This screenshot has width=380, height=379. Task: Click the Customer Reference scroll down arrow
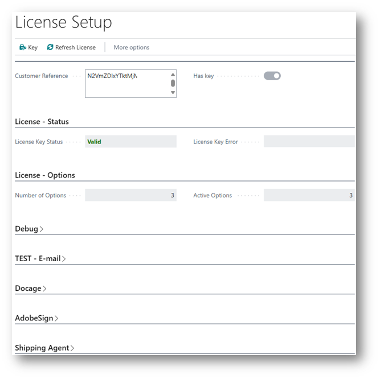(x=173, y=93)
